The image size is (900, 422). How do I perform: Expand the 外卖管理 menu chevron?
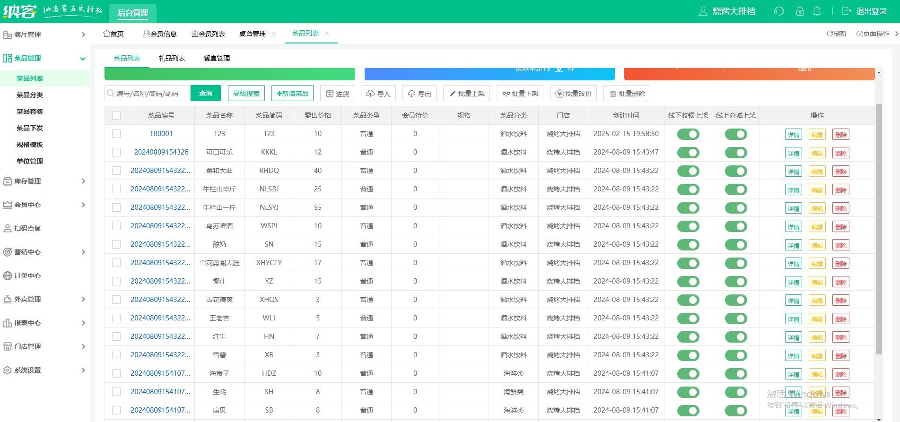(83, 299)
